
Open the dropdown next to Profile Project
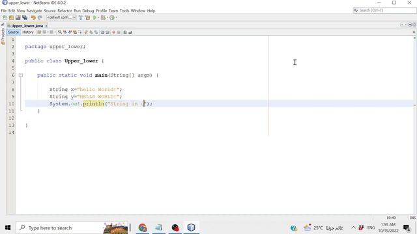pyautogui.click(x=117, y=18)
